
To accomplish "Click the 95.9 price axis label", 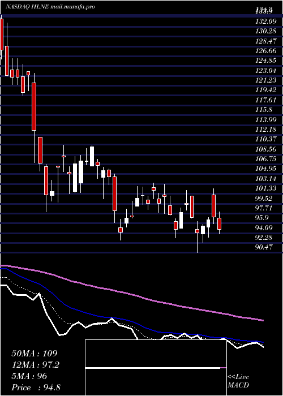I will [x=263, y=218].
